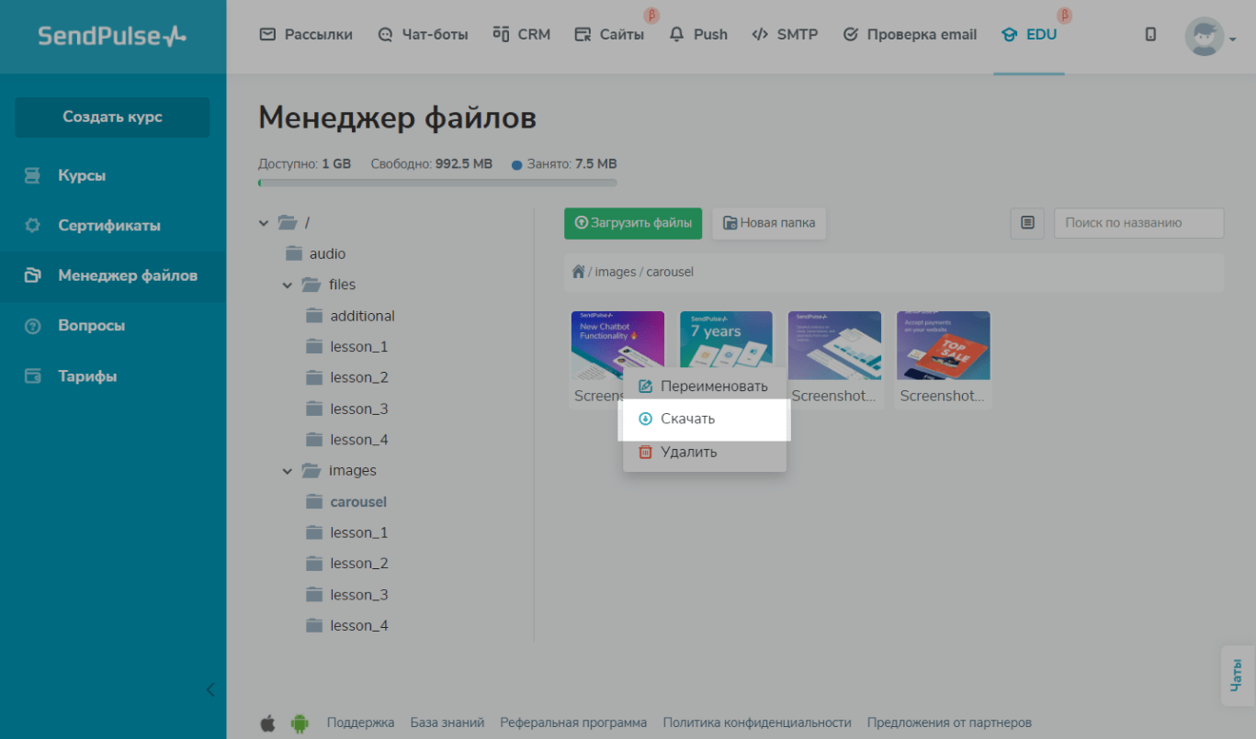Select Скачать in the context menu
The height and width of the screenshot is (739, 1256).
click(x=687, y=420)
